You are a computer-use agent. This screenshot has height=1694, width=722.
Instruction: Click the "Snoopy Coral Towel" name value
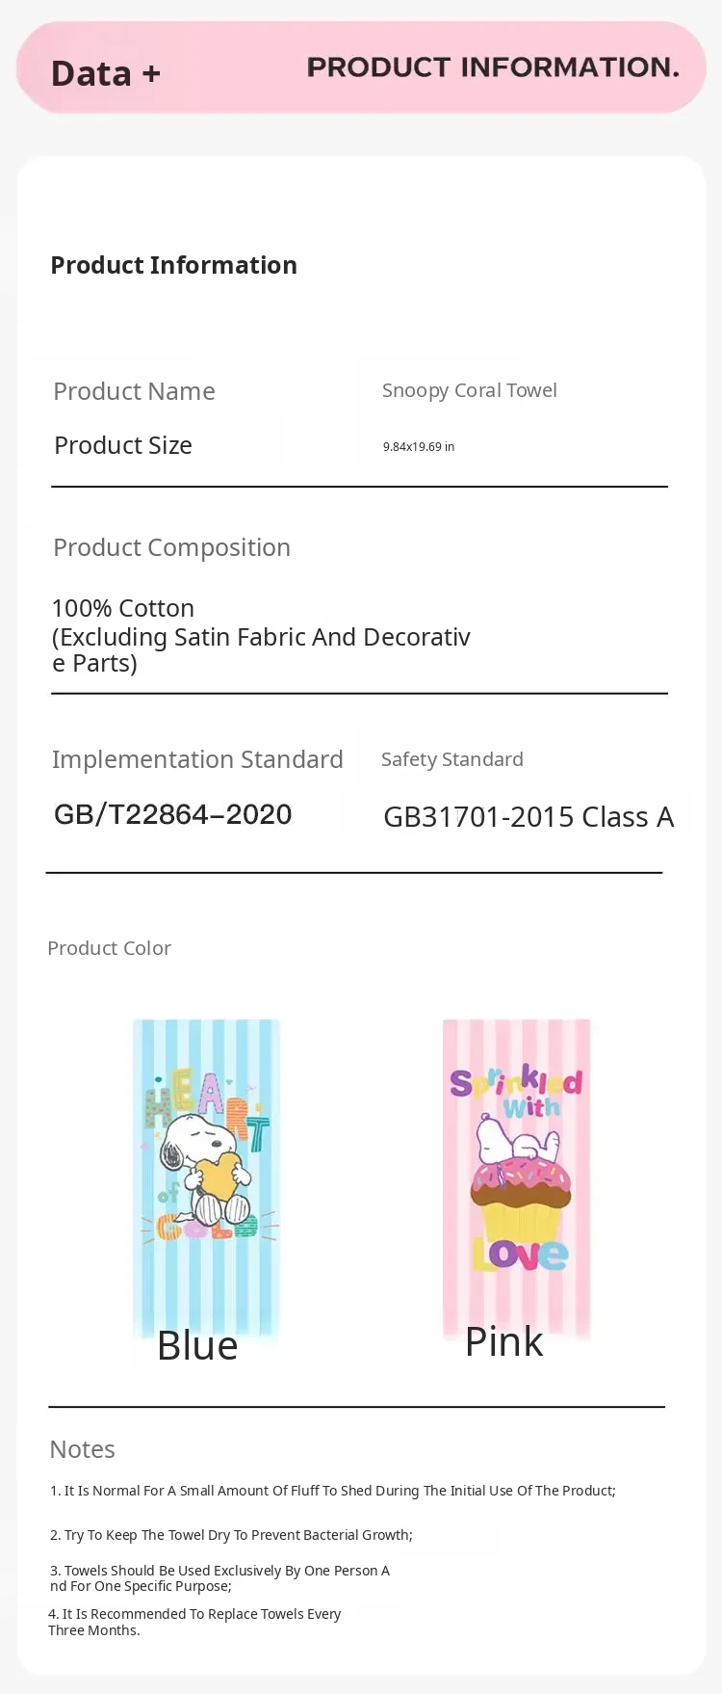click(469, 390)
